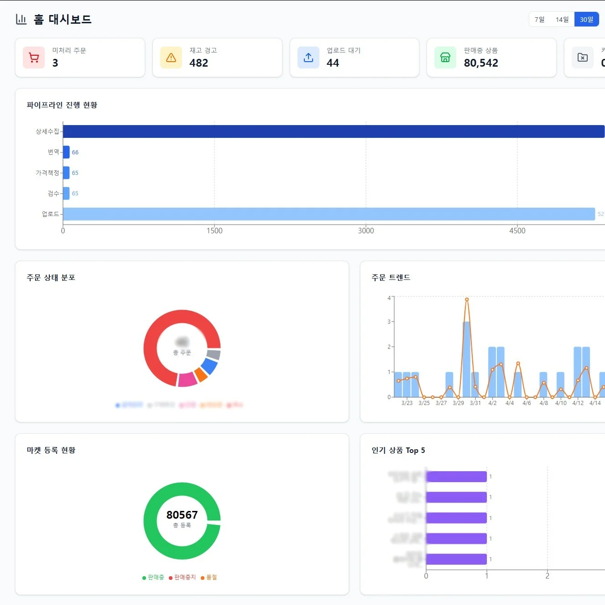Select the 30일 period tab
This screenshot has height=605, width=605.
586,19
